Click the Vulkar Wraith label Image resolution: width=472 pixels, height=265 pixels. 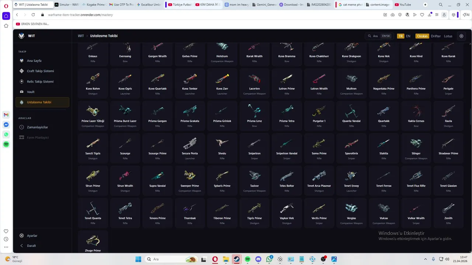click(416, 218)
